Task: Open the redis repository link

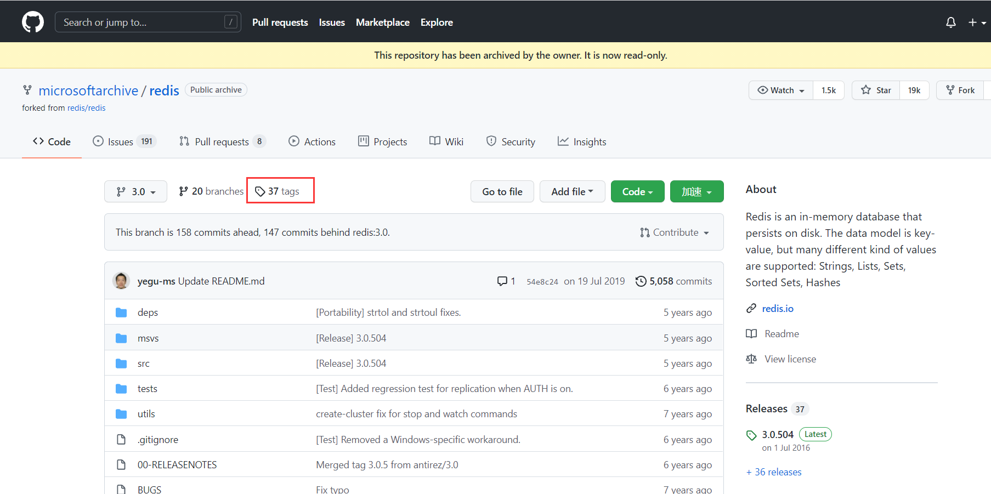Action: (x=164, y=90)
